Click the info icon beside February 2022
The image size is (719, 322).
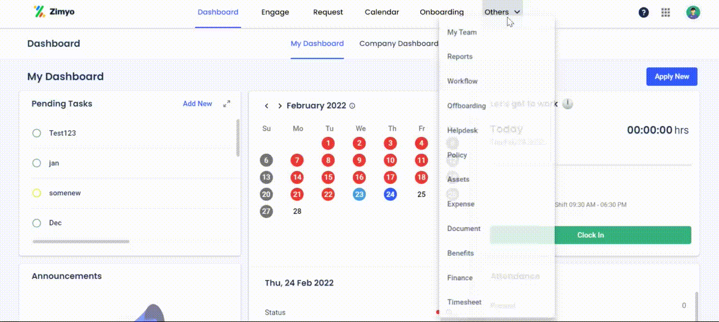click(x=352, y=106)
